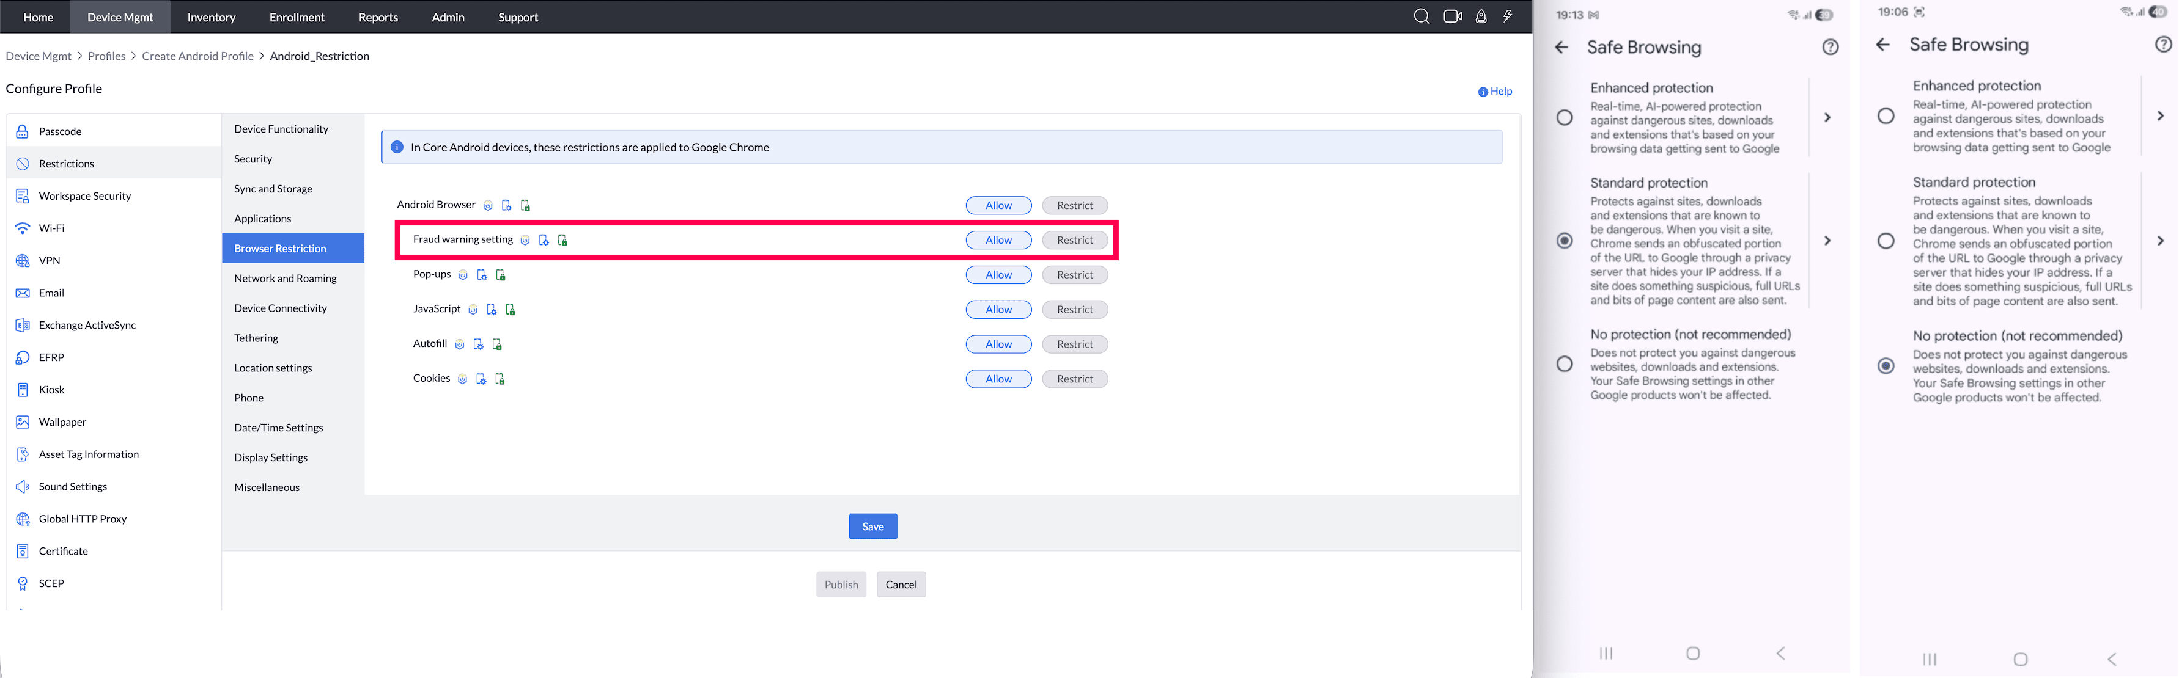
Task: Save the configured profile
Action: 873,526
